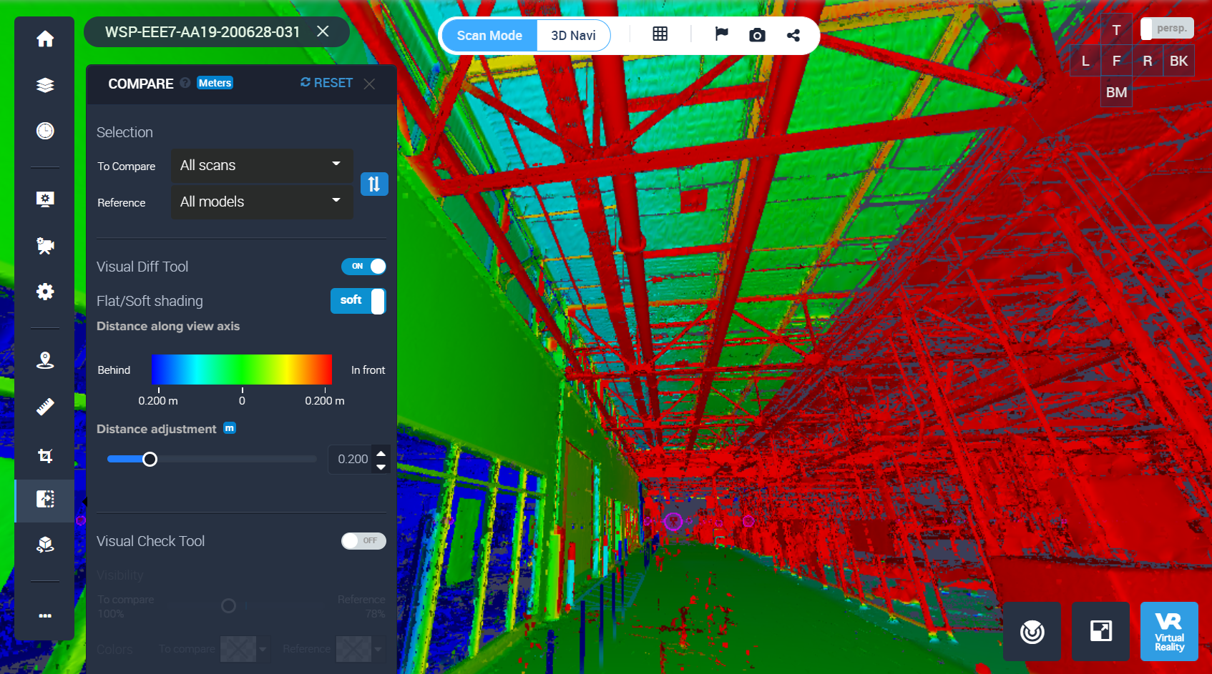Screen dimensions: 1212x674
Task: Select the Compare tool sidebar icon
Action: [45, 499]
